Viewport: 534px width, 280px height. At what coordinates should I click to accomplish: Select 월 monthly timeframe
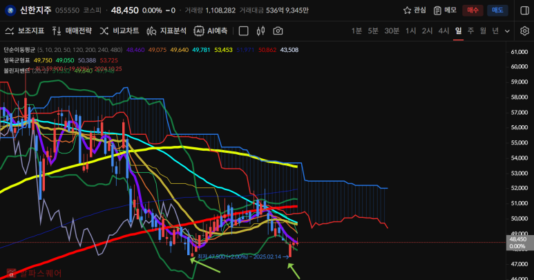point(483,31)
